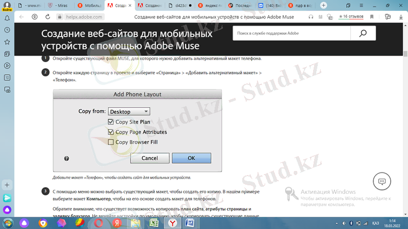408x229 pixels.
Task: Open Word from the taskbar
Action: tap(190, 223)
